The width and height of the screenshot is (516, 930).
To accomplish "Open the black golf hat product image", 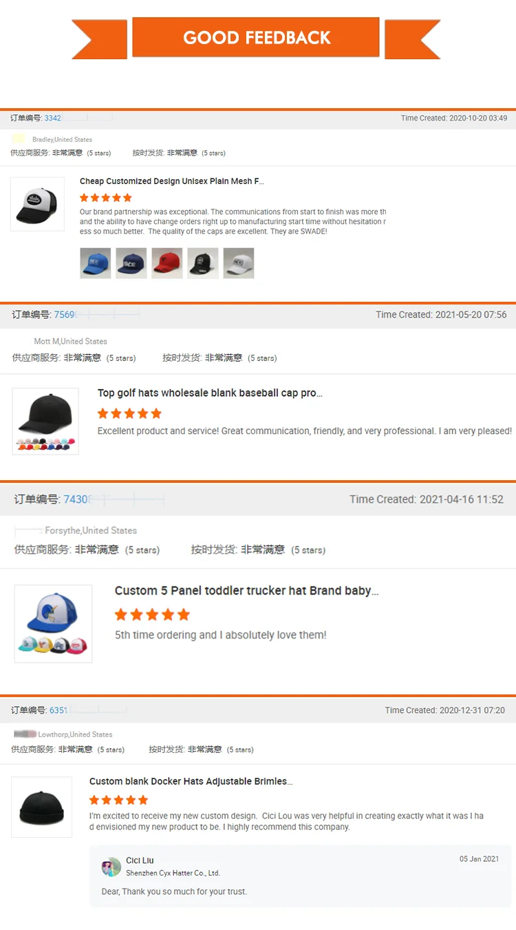I will [x=45, y=421].
